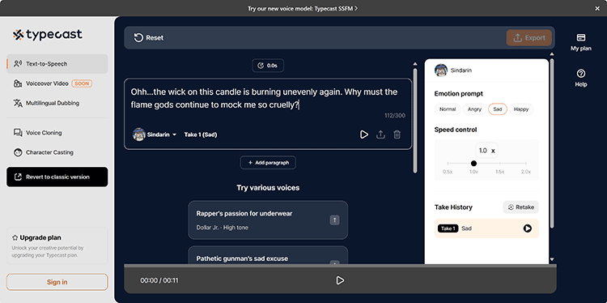The width and height of the screenshot is (607, 303).
Task: Open Text-to-Speech in sidebar
Action: pyautogui.click(x=57, y=64)
